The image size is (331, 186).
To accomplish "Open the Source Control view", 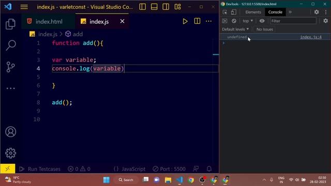I will (10, 67).
